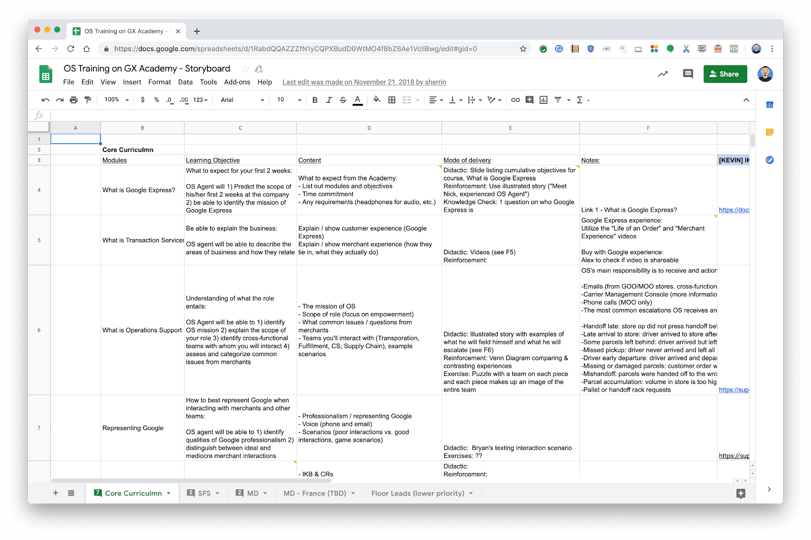The height and width of the screenshot is (540, 811).
Task: Collapse the toolbar with the up chevron
Action: [x=746, y=100]
